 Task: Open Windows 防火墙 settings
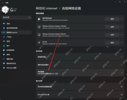(x=80, y=94)
